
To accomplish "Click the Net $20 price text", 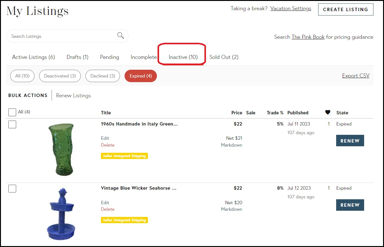I will coord(234,202).
